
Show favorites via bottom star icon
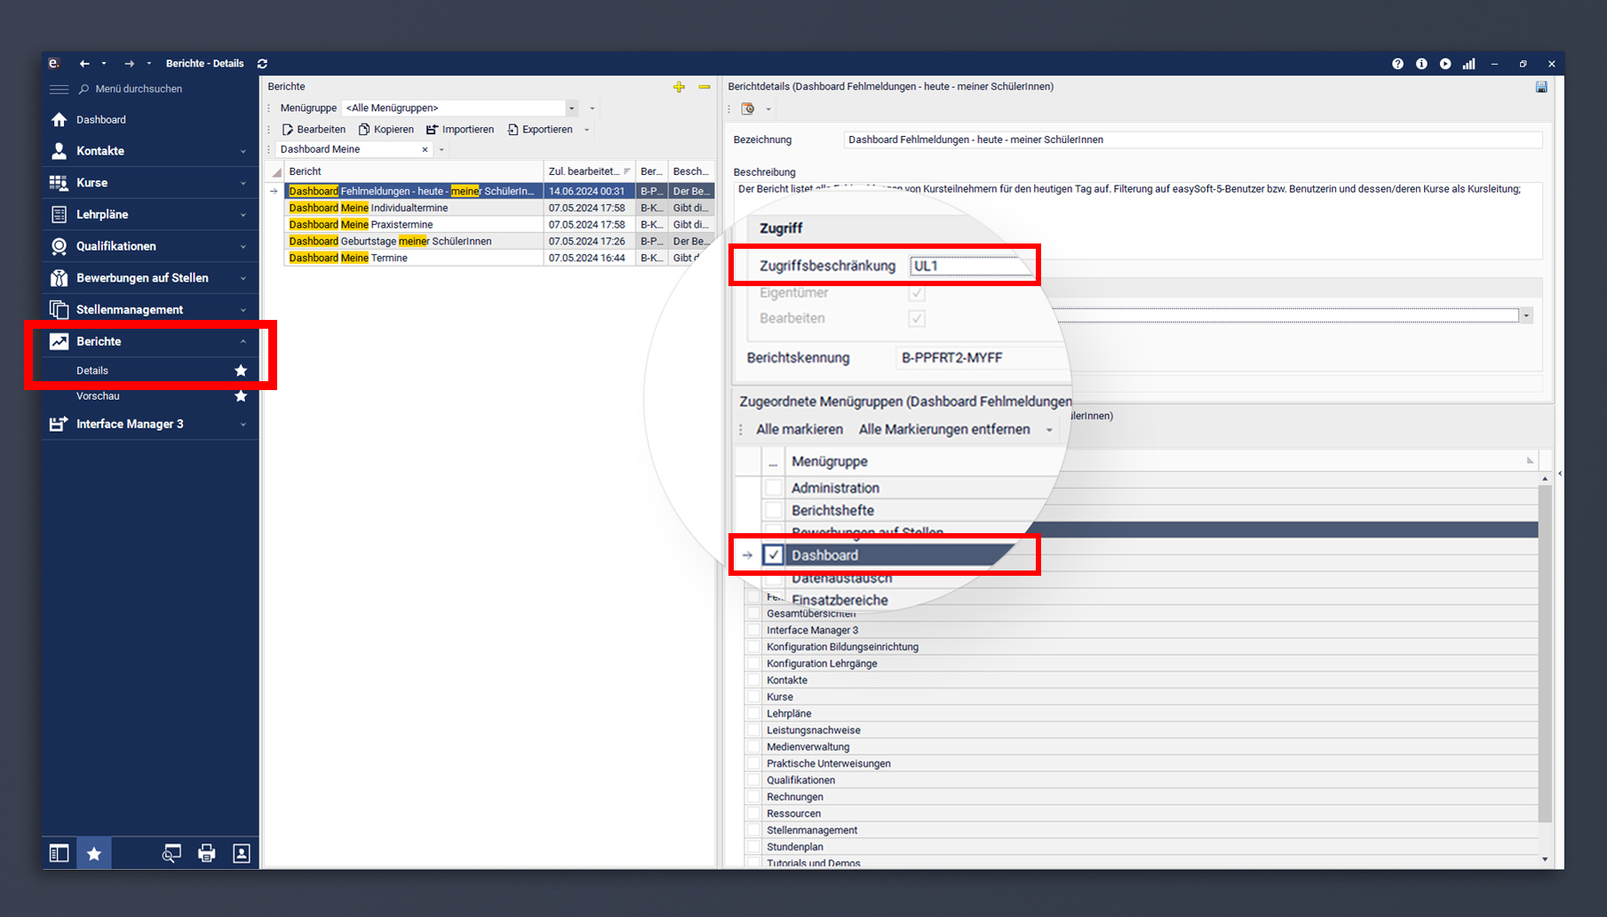click(93, 854)
